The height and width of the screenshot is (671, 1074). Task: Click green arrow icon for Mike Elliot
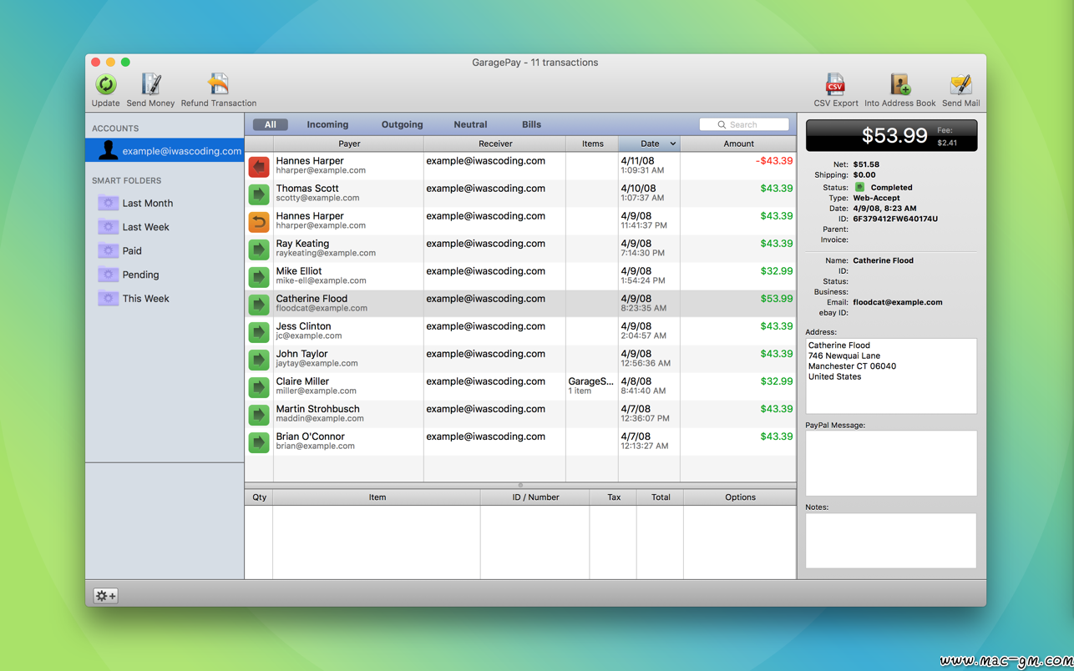[x=259, y=276]
